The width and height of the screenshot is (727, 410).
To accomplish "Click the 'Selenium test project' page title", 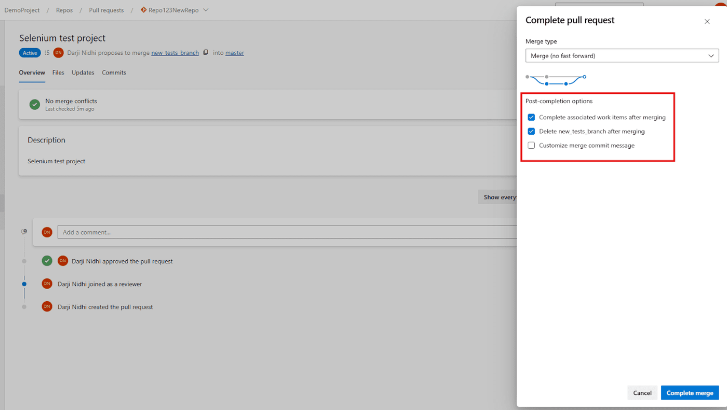I will point(62,38).
